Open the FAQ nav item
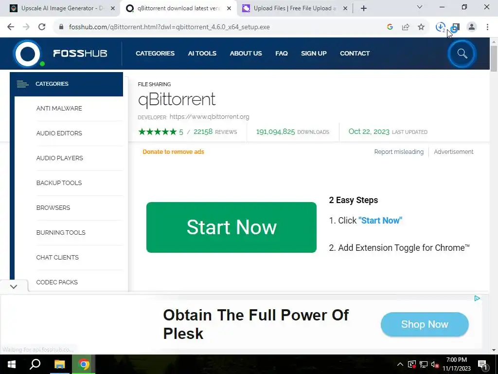 282,54
